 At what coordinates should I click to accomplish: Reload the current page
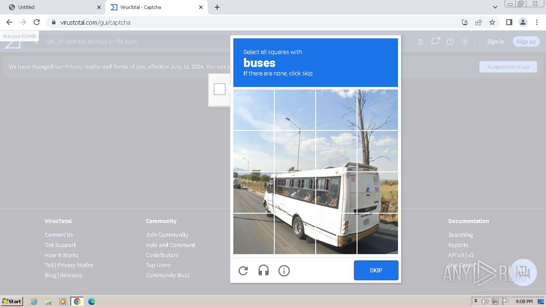coord(37,22)
